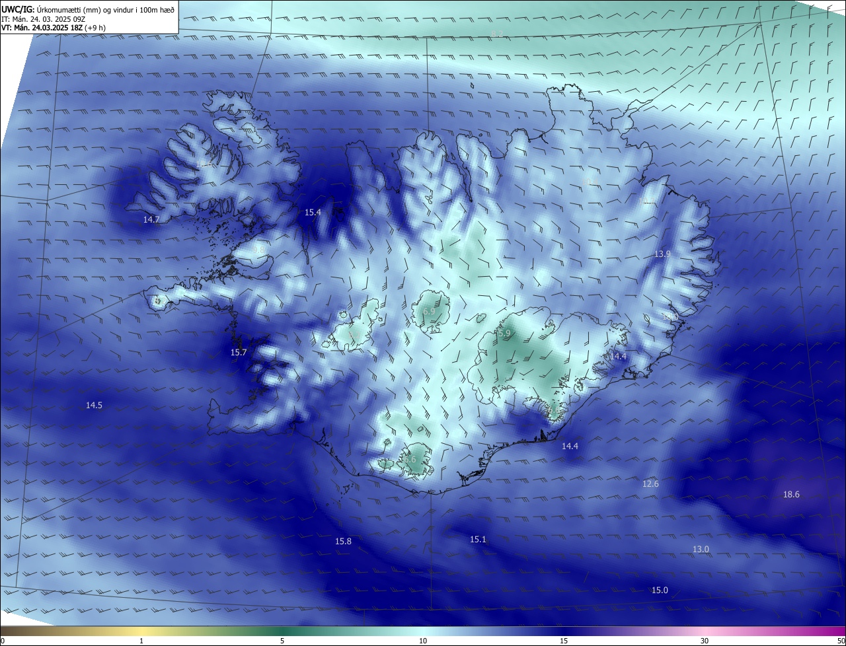Click the 15.4 value label
Image resolution: width=846 pixels, height=646 pixels.
[313, 212]
